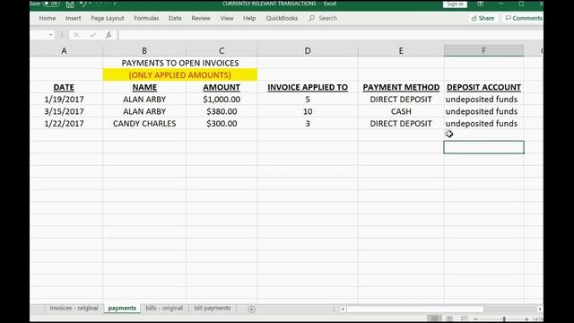Image resolution: width=574 pixels, height=323 pixels.
Task: Select invoice number 10 cell
Action: pyautogui.click(x=308, y=111)
